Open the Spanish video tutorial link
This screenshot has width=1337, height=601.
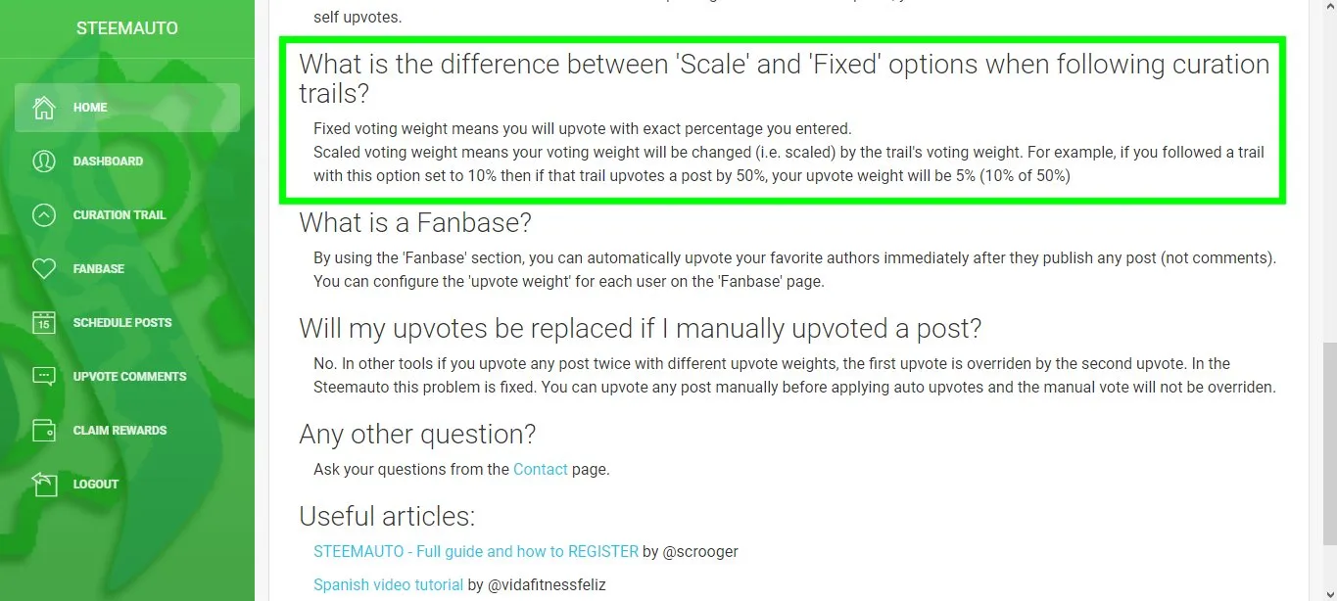coord(388,585)
